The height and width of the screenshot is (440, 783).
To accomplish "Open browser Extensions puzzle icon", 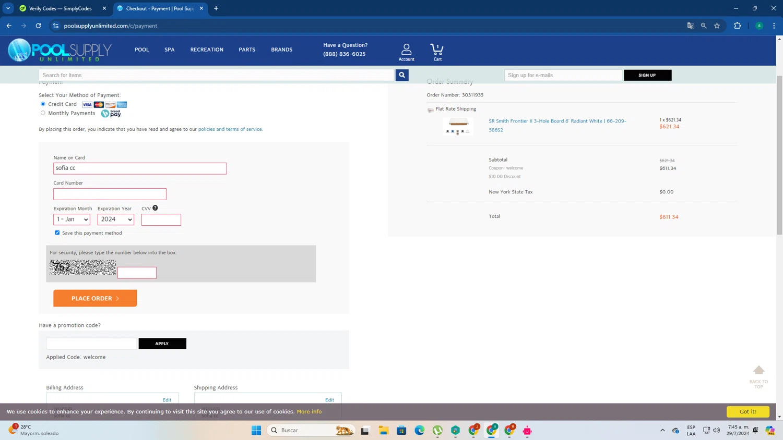I will pyautogui.click(x=737, y=26).
